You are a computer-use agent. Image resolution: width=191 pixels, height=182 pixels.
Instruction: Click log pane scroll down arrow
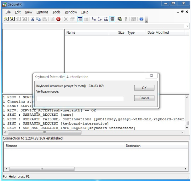(x=187, y=128)
